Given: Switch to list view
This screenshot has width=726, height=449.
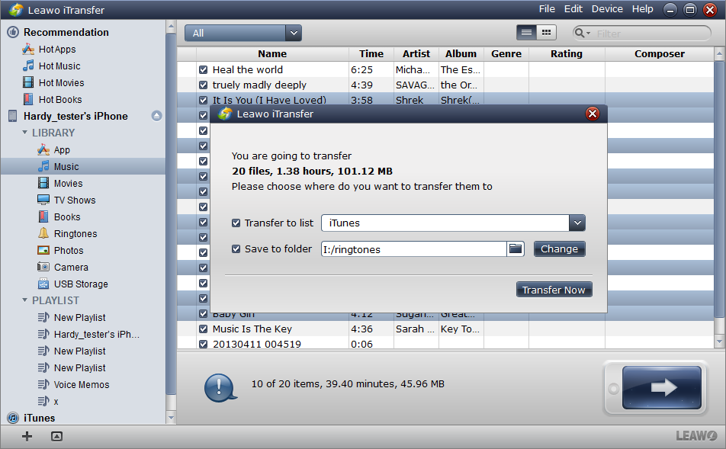Looking at the screenshot, I should tap(526, 33).
